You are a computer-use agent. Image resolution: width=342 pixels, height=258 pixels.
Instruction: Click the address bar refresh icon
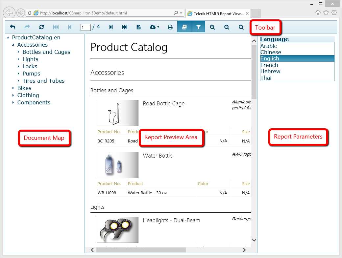(x=30, y=13)
